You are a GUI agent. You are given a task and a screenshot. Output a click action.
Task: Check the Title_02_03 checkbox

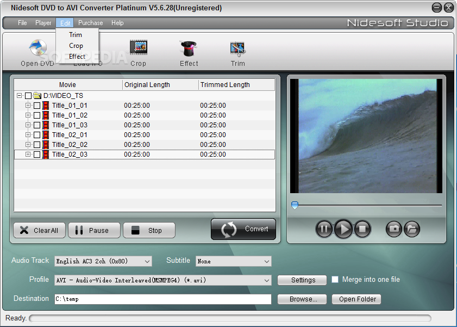coord(37,155)
